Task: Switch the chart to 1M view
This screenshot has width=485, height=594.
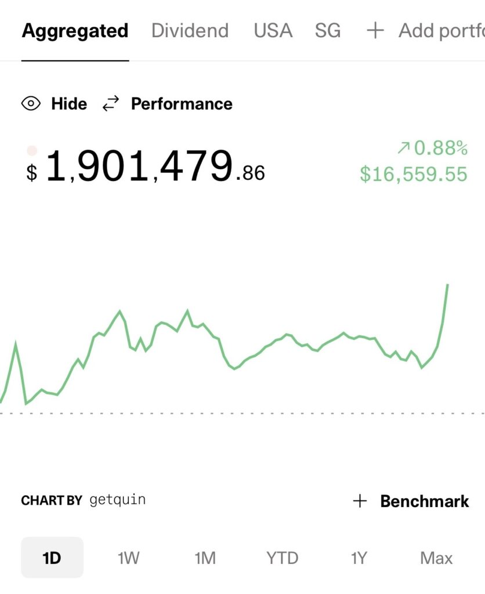Action: point(205,557)
